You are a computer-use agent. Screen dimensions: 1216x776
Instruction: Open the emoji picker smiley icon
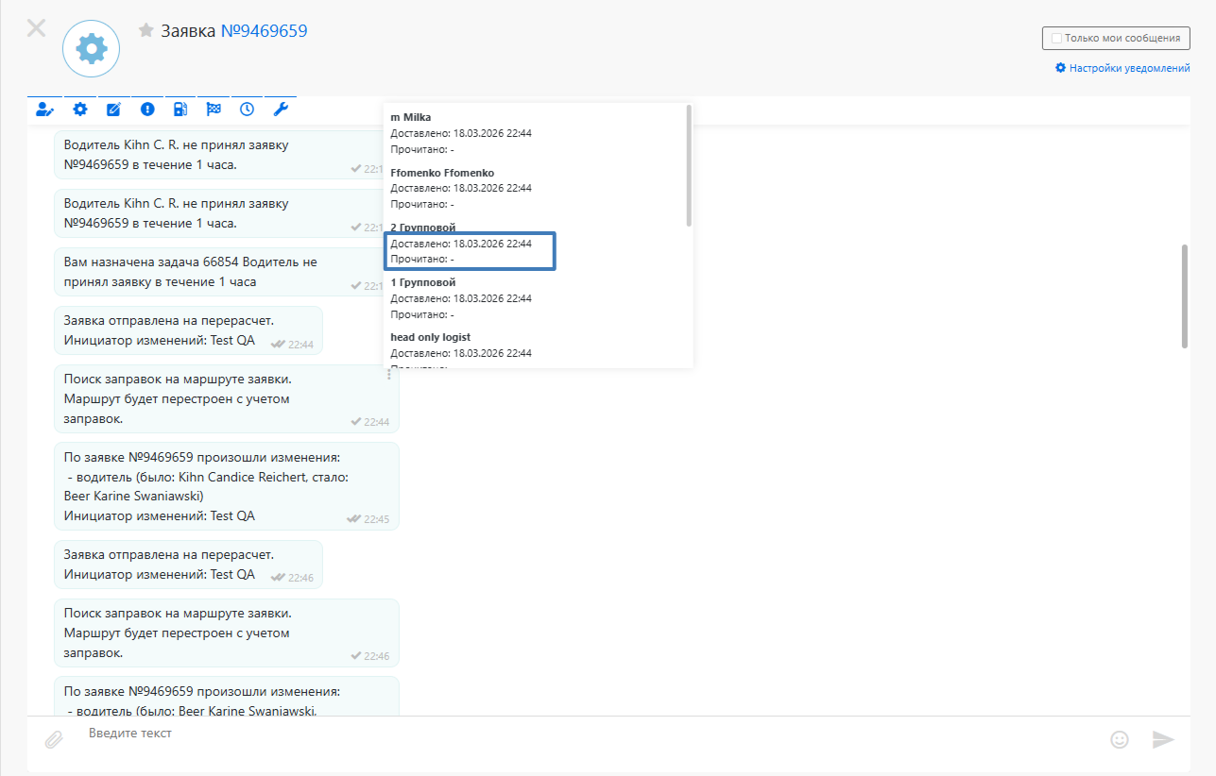(x=1120, y=739)
